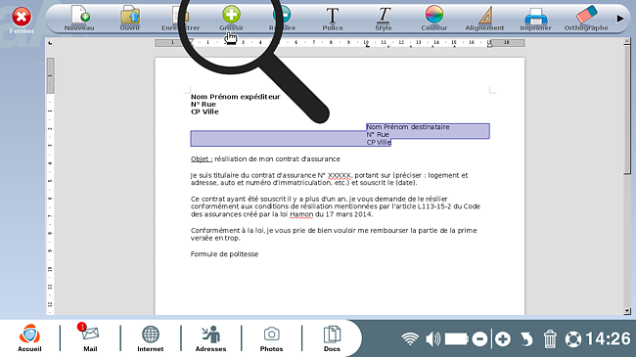Viewport: 636px width, 357px height.
Task: Zoom in with the plus magnifier
Action: (x=503, y=338)
